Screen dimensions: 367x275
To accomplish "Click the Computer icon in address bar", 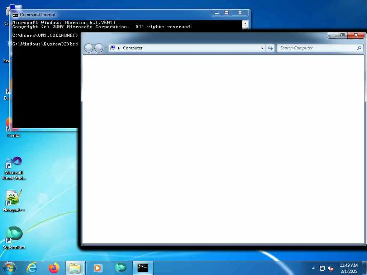I will point(113,48).
